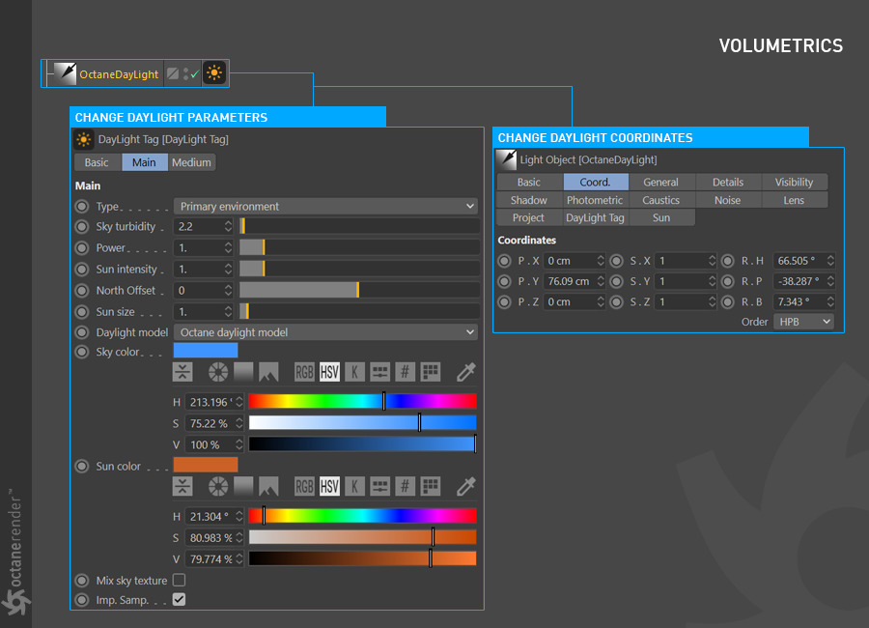This screenshot has height=628, width=869.
Task: Uncheck the Imp. Samp. checkbox
Action: pyautogui.click(x=179, y=600)
